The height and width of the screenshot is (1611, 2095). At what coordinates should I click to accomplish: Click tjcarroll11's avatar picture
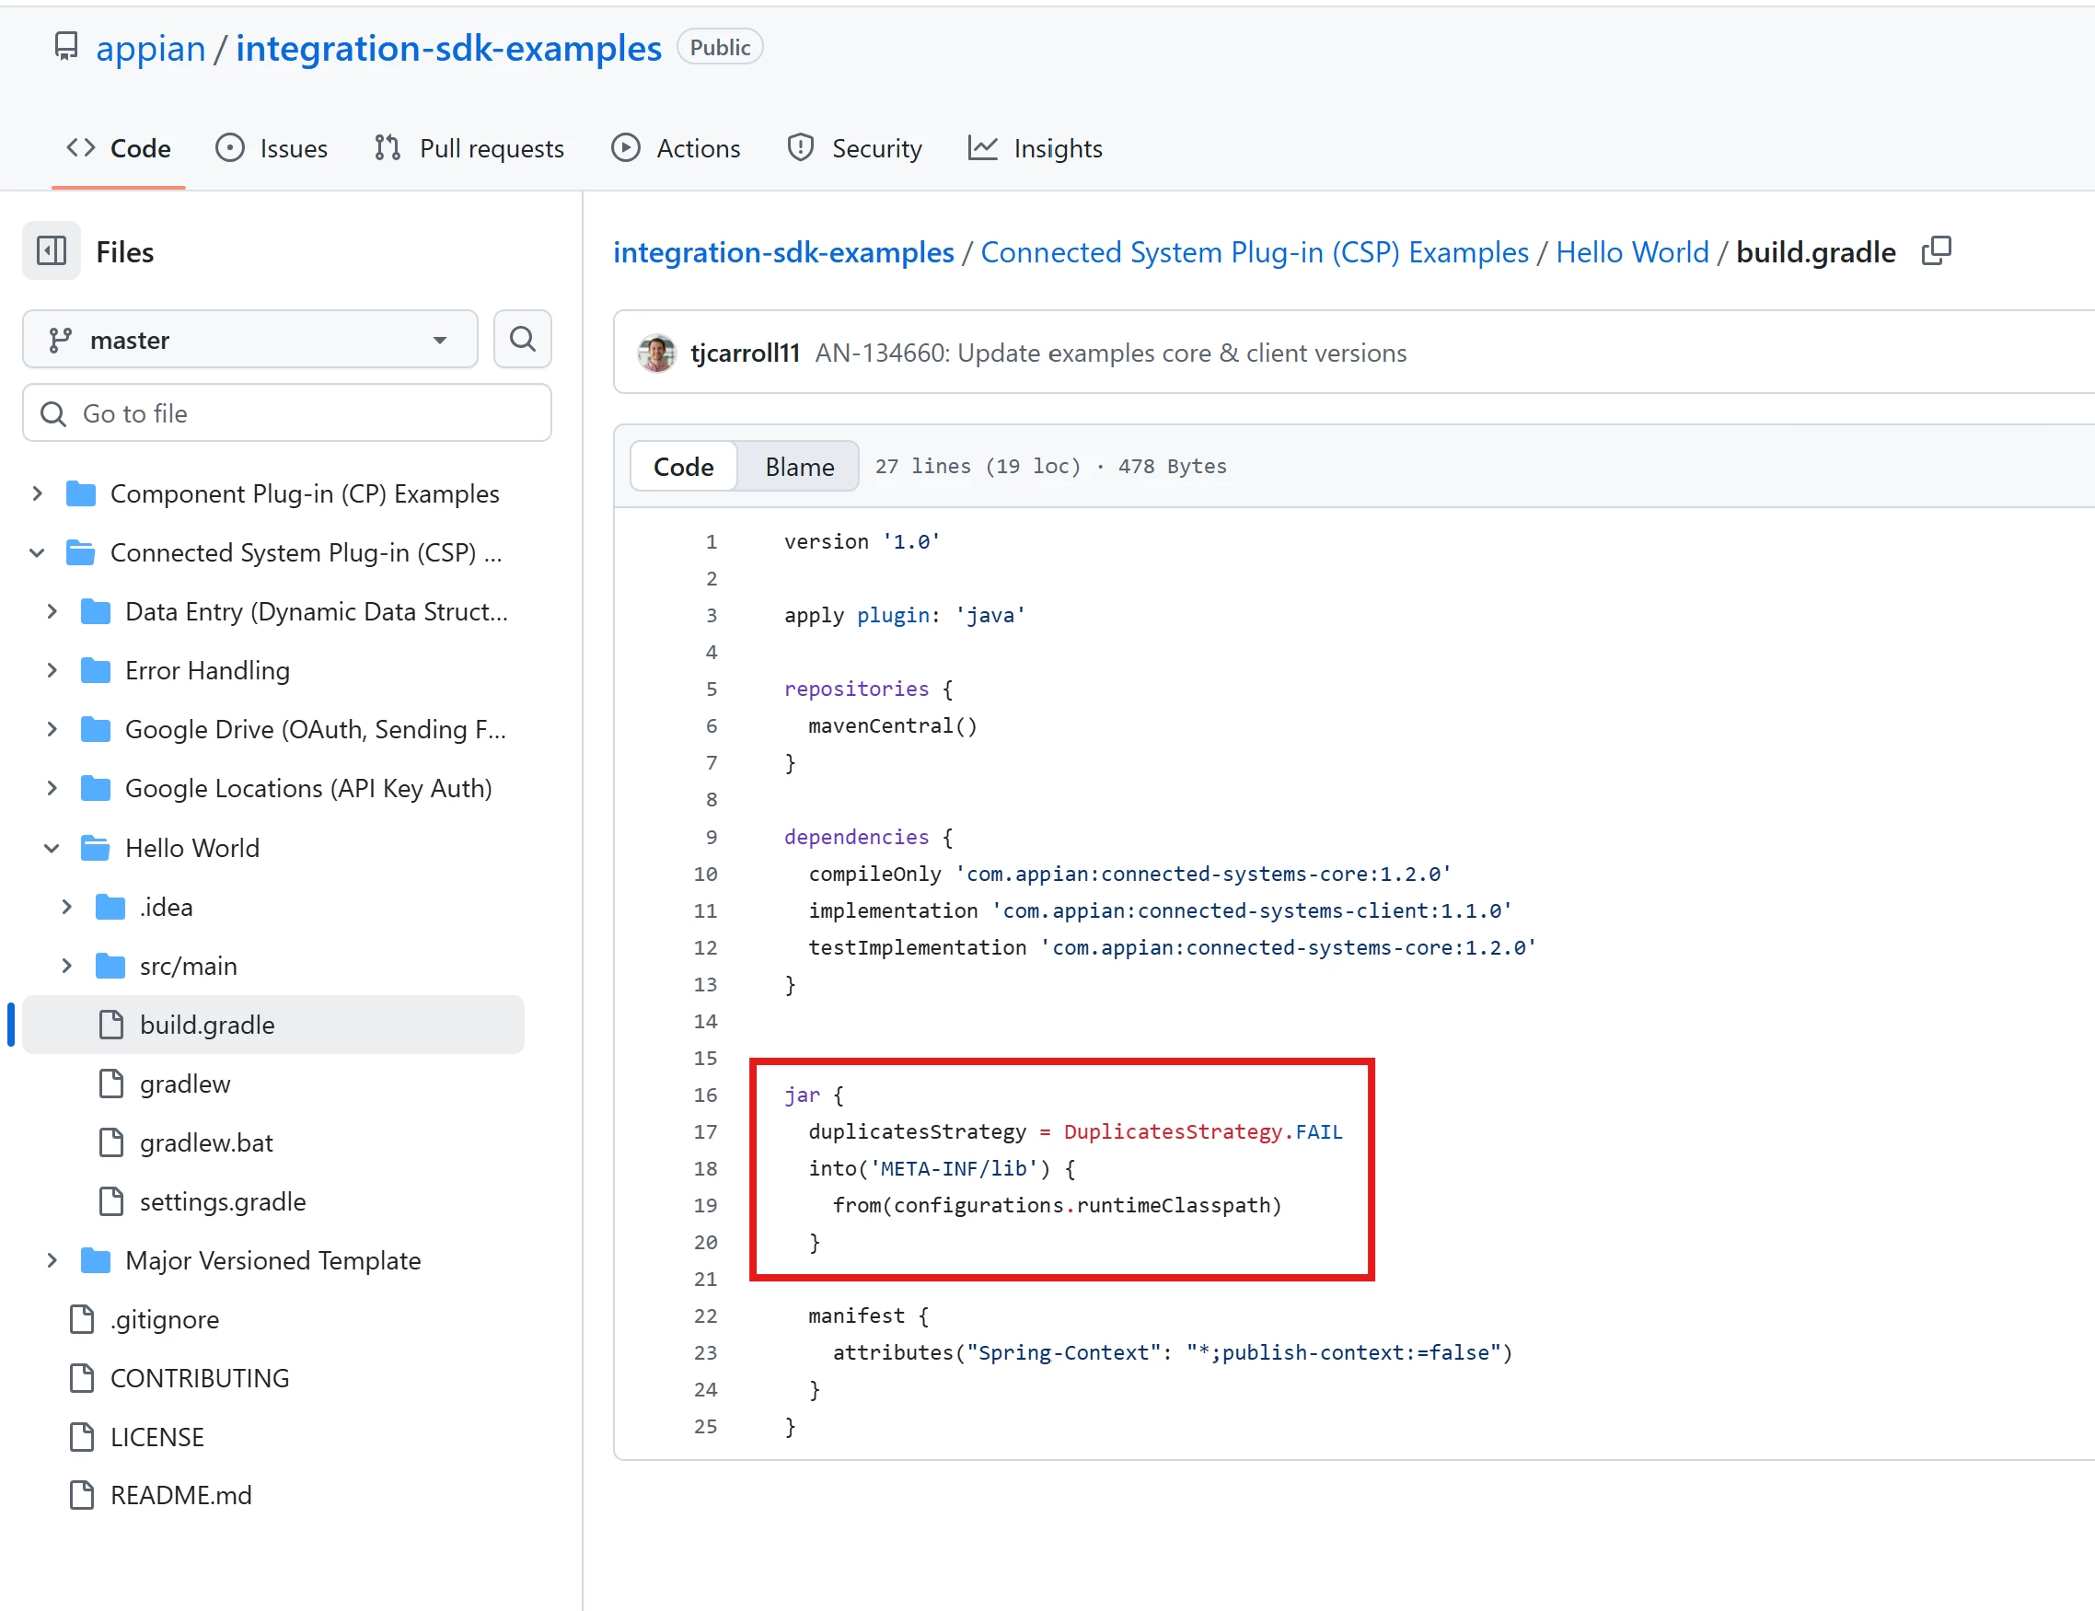pyautogui.click(x=657, y=353)
